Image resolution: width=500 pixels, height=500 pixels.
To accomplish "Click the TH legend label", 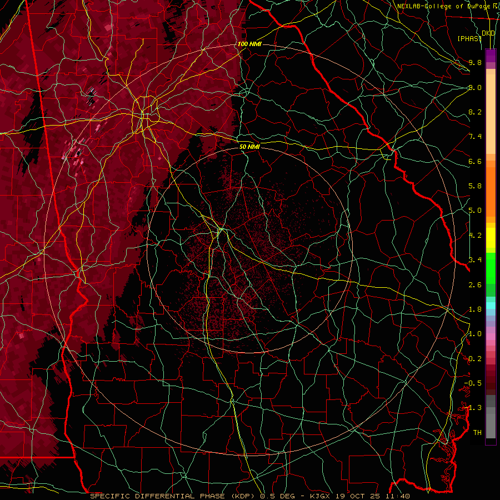I will [477, 433].
